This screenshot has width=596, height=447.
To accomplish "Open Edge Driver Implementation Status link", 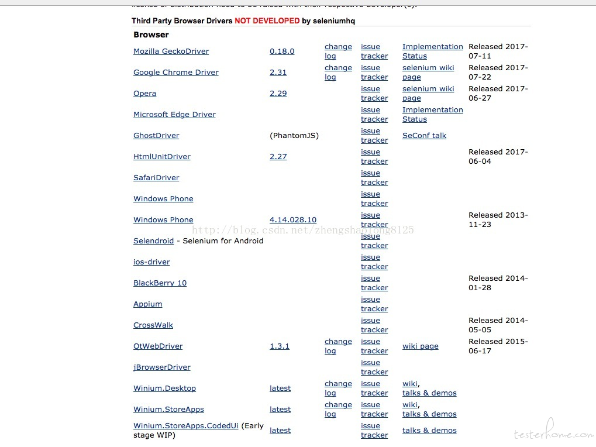I will 433,115.
